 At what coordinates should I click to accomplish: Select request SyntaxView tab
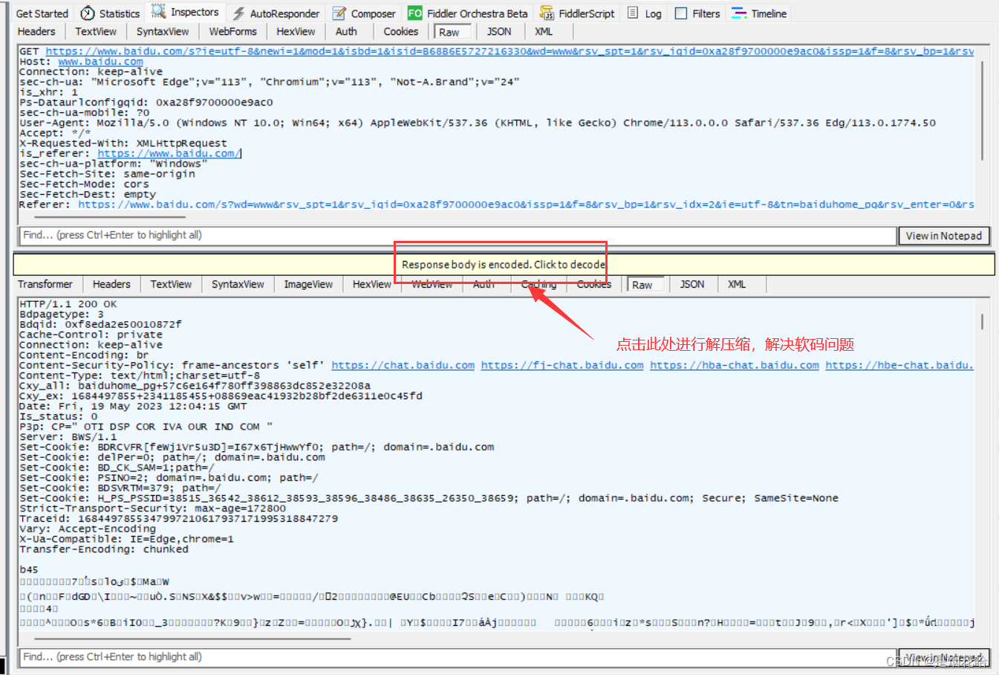pos(163,31)
